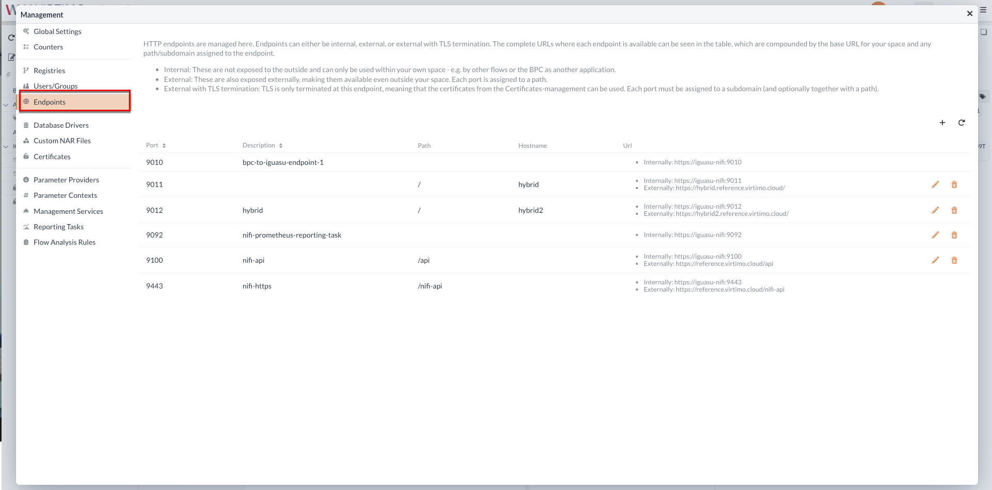The image size is (992, 490).
Task: Select hostname hybrid2 cell
Action: point(531,210)
